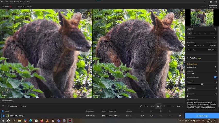
Task: Go back using the arrow beside Redefine
Action: click(x=188, y=58)
